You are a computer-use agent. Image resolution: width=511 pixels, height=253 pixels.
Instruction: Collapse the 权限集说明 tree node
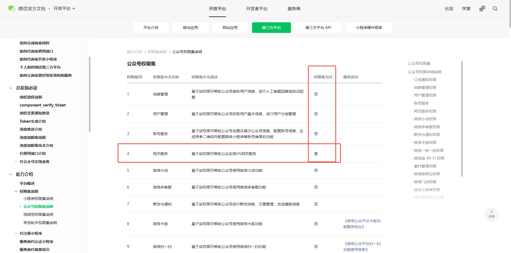pyautogui.click(x=16, y=191)
